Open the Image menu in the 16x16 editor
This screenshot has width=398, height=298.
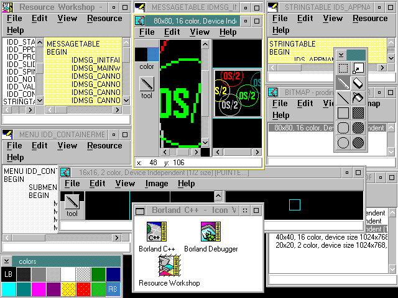pos(156,184)
